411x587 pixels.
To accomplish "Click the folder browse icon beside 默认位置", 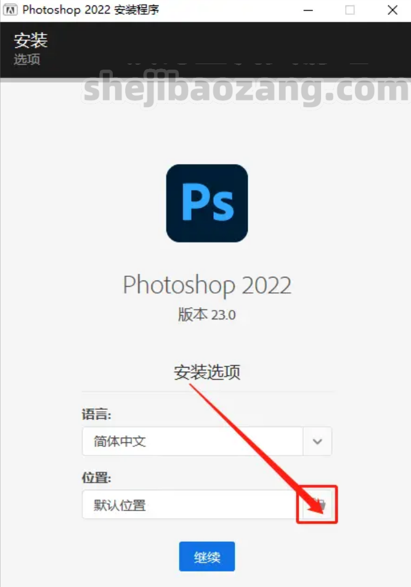I will (x=318, y=504).
